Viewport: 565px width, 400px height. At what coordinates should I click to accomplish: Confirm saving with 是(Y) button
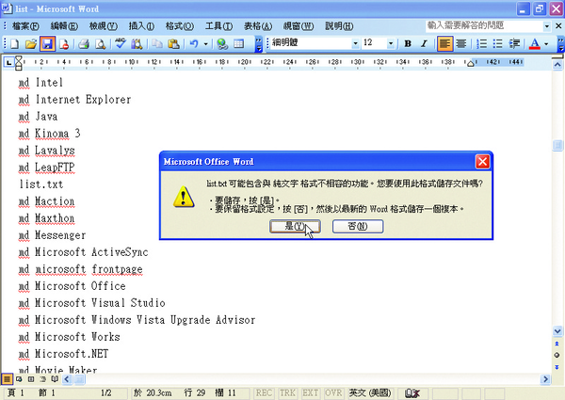295,226
